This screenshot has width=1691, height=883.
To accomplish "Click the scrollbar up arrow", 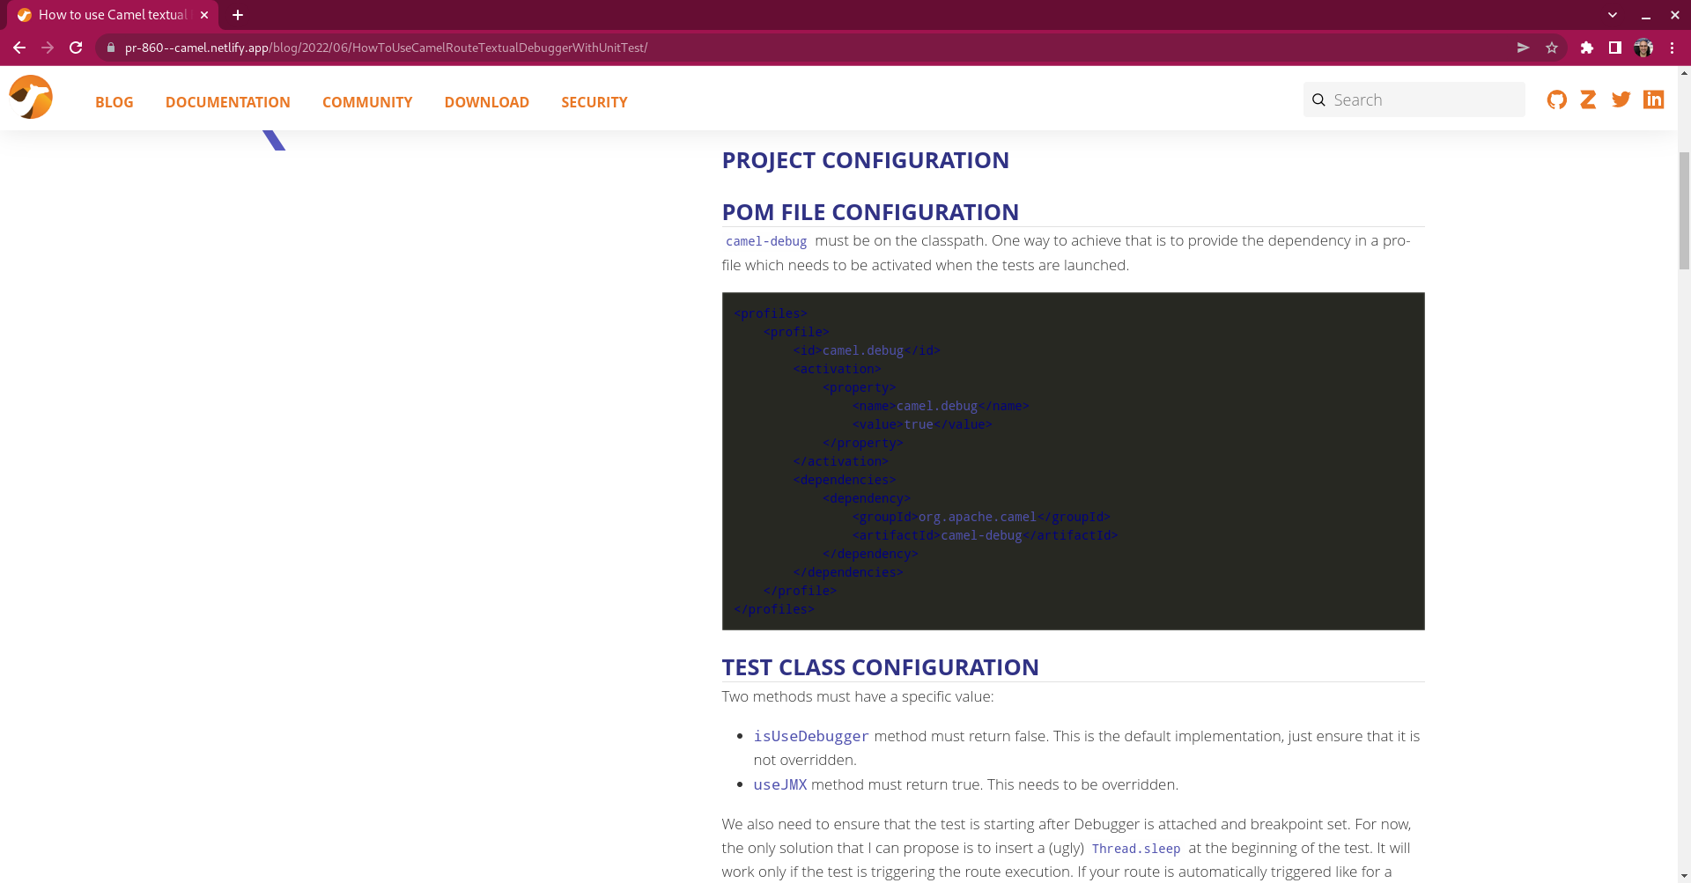I will point(1684,73).
